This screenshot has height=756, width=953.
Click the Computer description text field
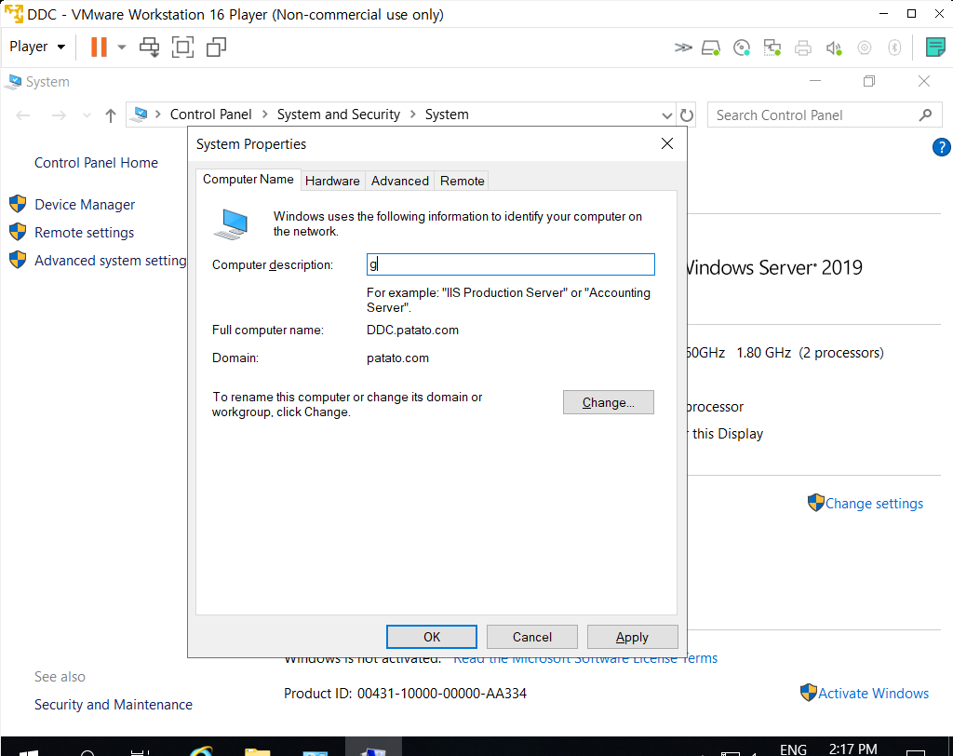[511, 264]
